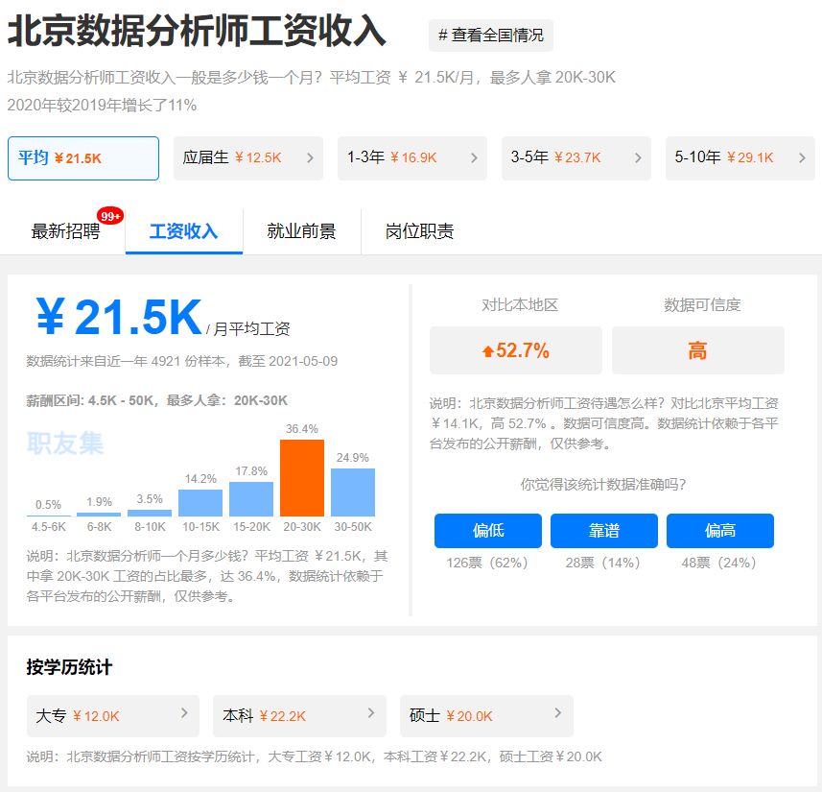Click the 查看全国情况 link
822x792 pixels.
(491, 36)
